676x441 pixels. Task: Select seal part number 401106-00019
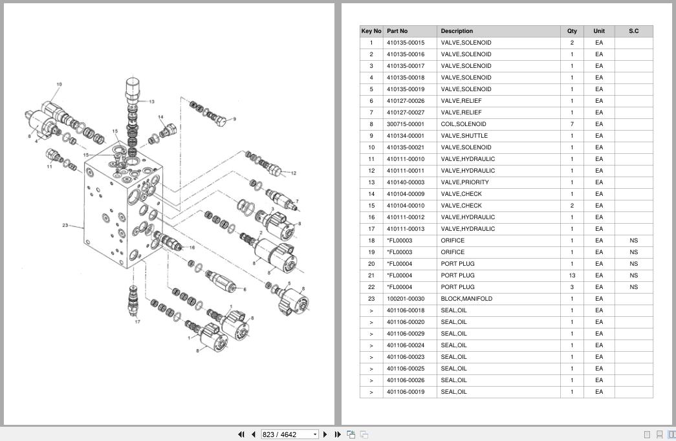(405, 392)
